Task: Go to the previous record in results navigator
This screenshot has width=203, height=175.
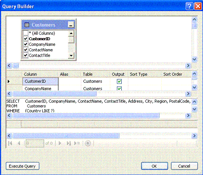Action: (19, 143)
